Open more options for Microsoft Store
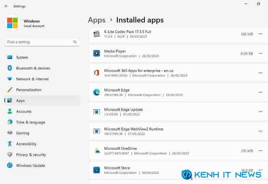Screen dimensions: 268x184 coord(261,170)
